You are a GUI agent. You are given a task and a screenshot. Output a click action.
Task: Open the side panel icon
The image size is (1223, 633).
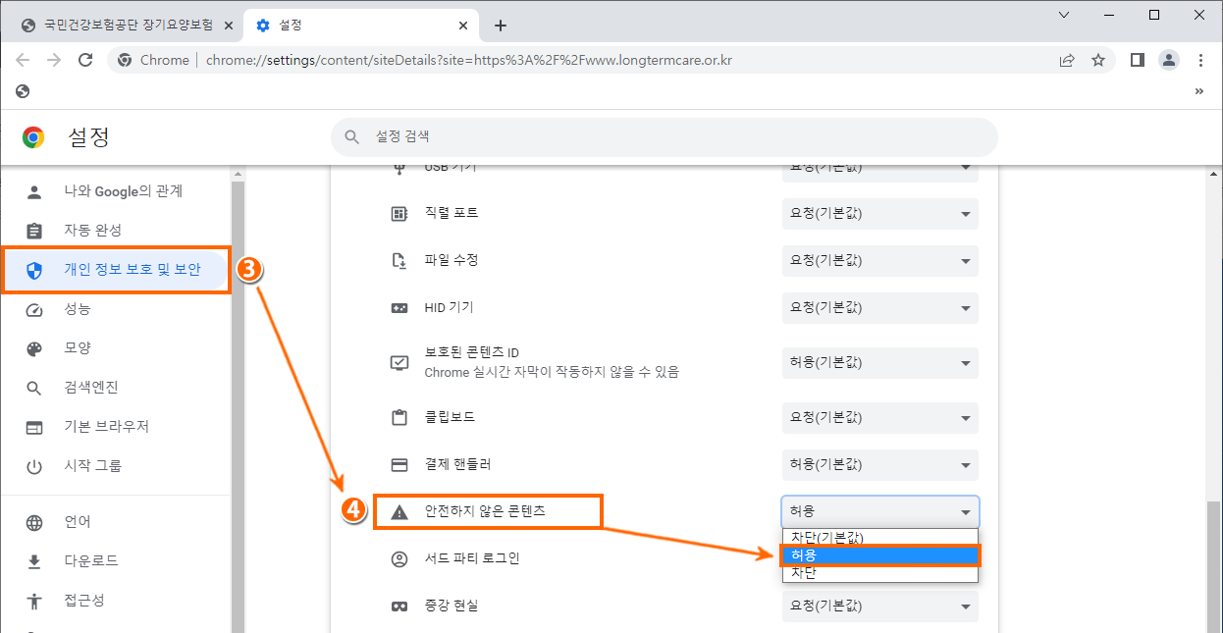pos(1137,60)
